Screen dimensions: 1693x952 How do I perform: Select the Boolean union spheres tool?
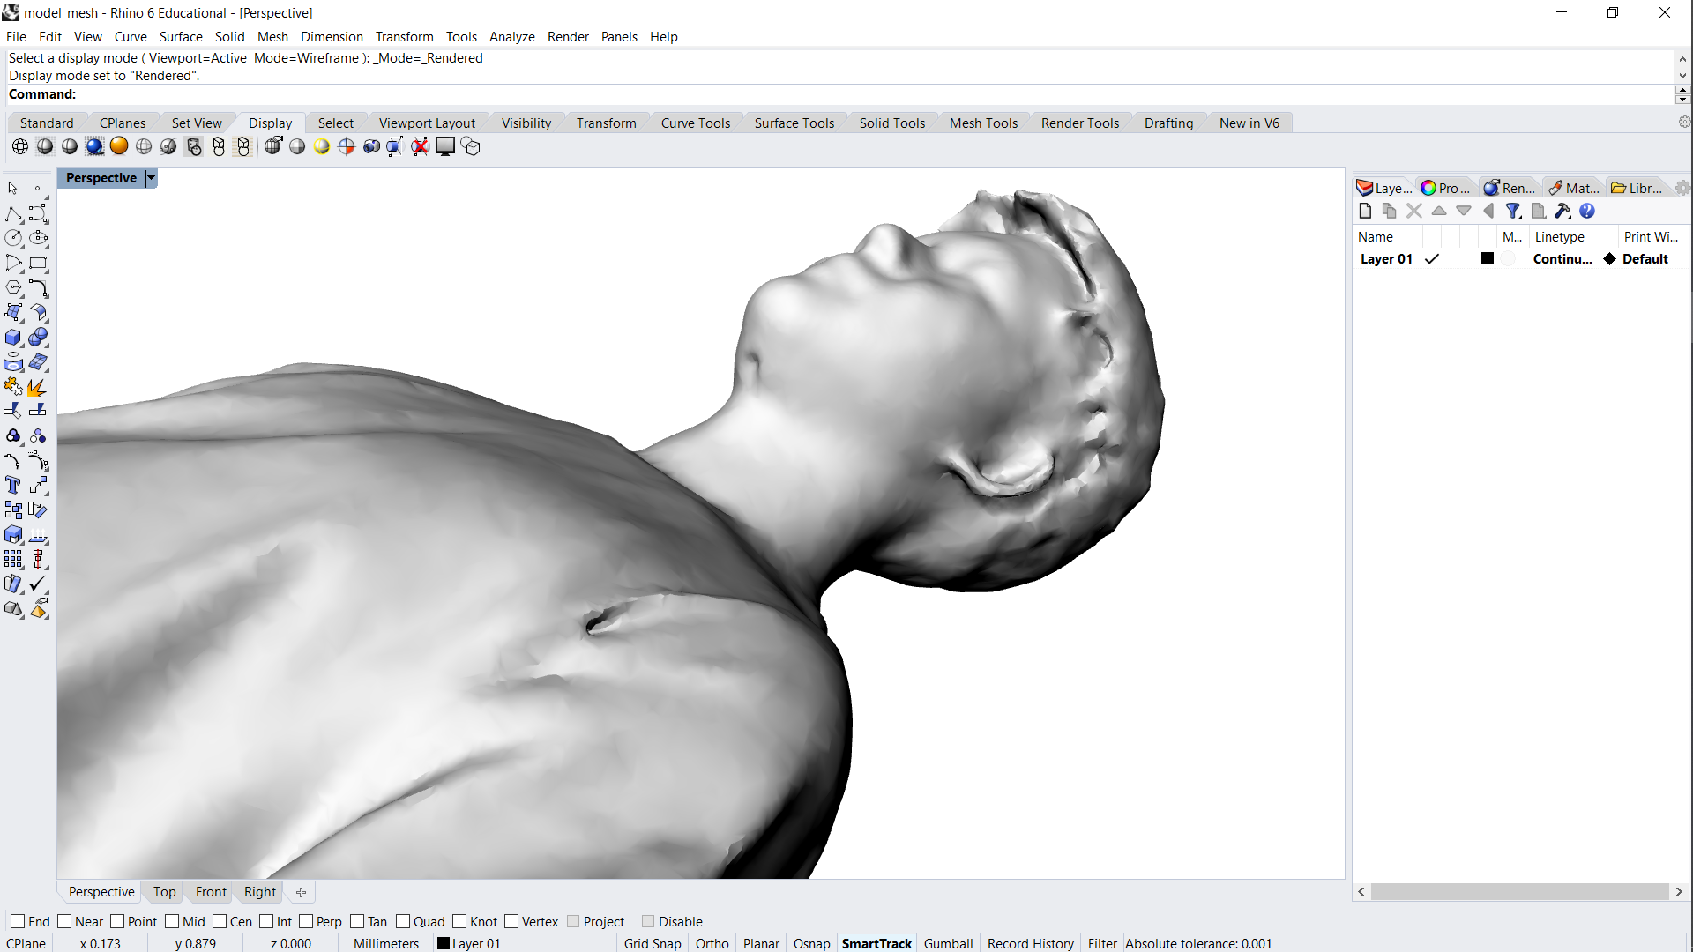click(x=38, y=338)
